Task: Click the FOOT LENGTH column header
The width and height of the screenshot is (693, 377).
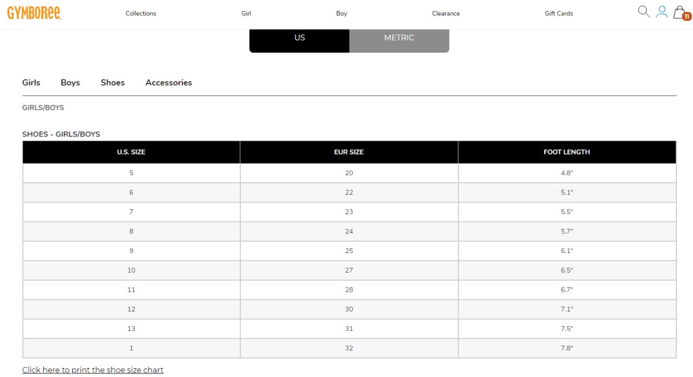Action: 567,152
